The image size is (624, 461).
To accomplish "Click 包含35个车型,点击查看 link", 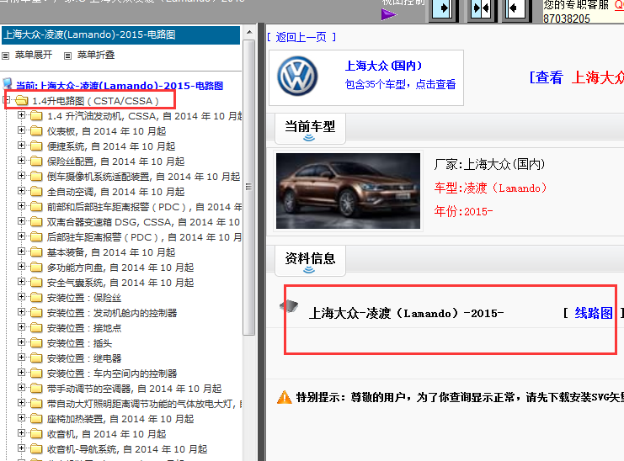I will [x=400, y=84].
